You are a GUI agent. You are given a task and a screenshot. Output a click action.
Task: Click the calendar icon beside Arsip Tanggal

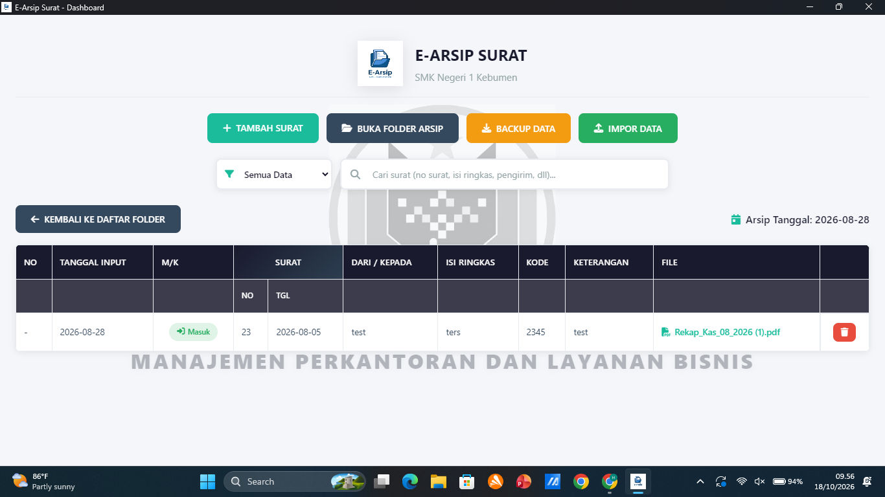coord(736,219)
